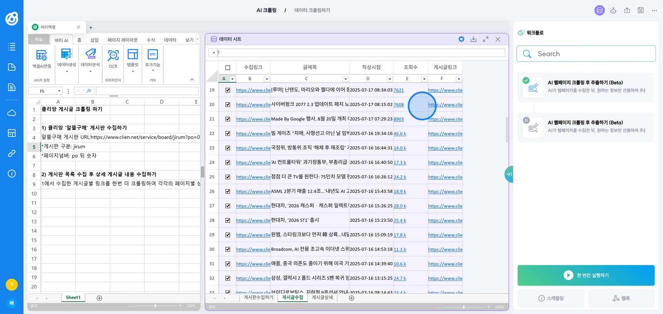Click the share export icon in the header

pyautogui.click(x=627, y=10)
